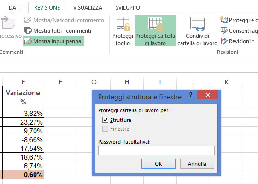Click the Successivo comment icon
The image size is (258, 184).
pyautogui.click(x=9, y=23)
